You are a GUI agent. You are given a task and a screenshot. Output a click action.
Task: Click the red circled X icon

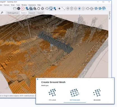tap(22, 9)
